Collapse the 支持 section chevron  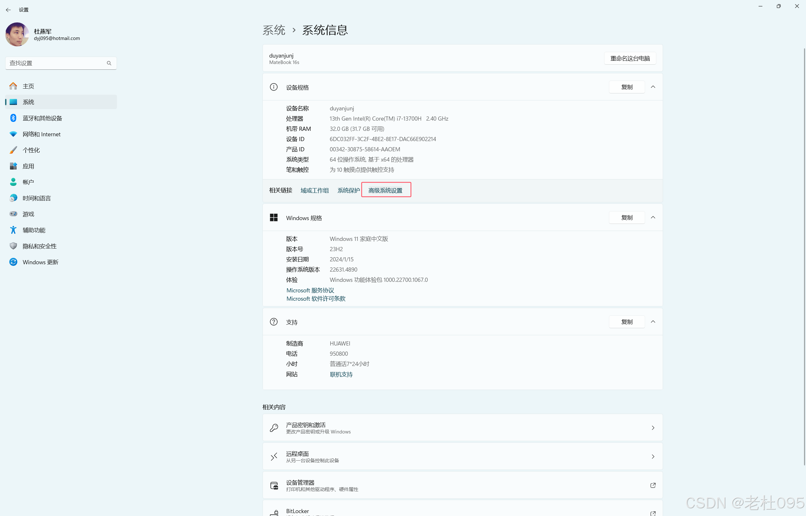tap(652, 322)
